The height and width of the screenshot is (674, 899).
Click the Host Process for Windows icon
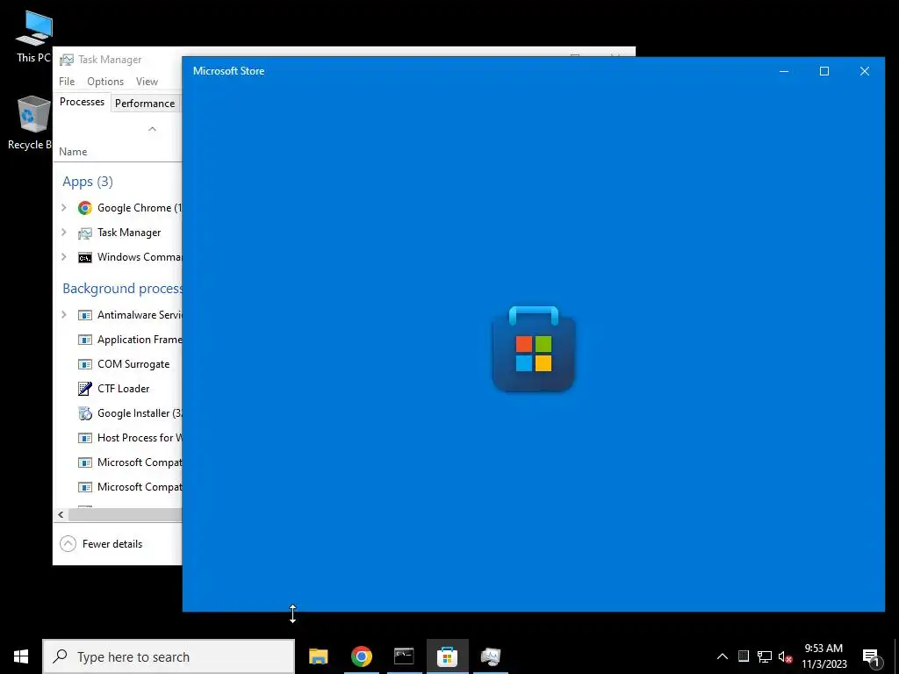85,438
